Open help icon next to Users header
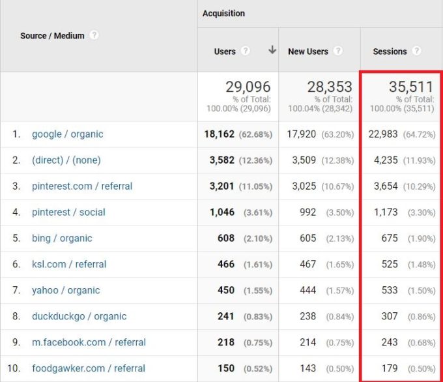Screen dimensions: 443x382 click(245, 51)
